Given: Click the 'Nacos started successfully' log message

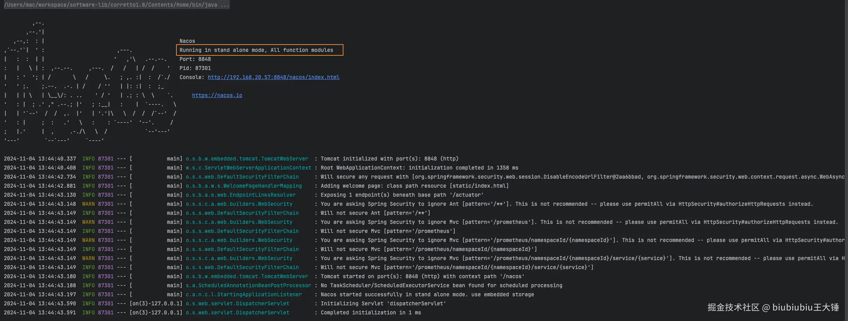Looking at the screenshot, I should click(427, 295).
